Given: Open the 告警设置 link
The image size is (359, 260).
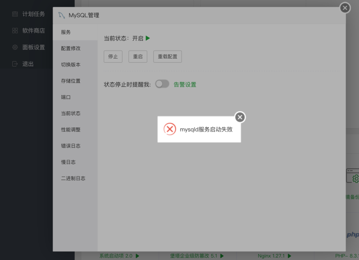Looking at the screenshot, I should (x=185, y=84).
